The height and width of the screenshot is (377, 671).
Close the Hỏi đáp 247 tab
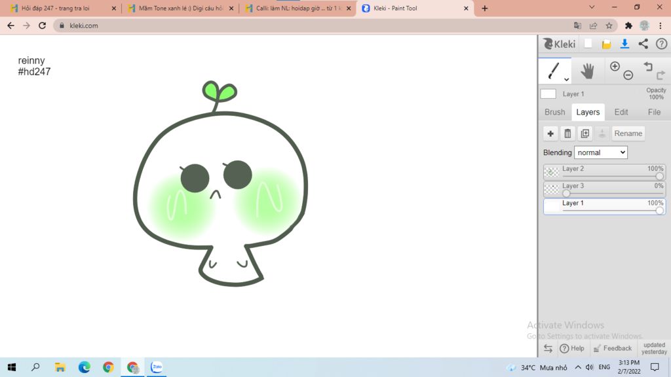point(114,8)
